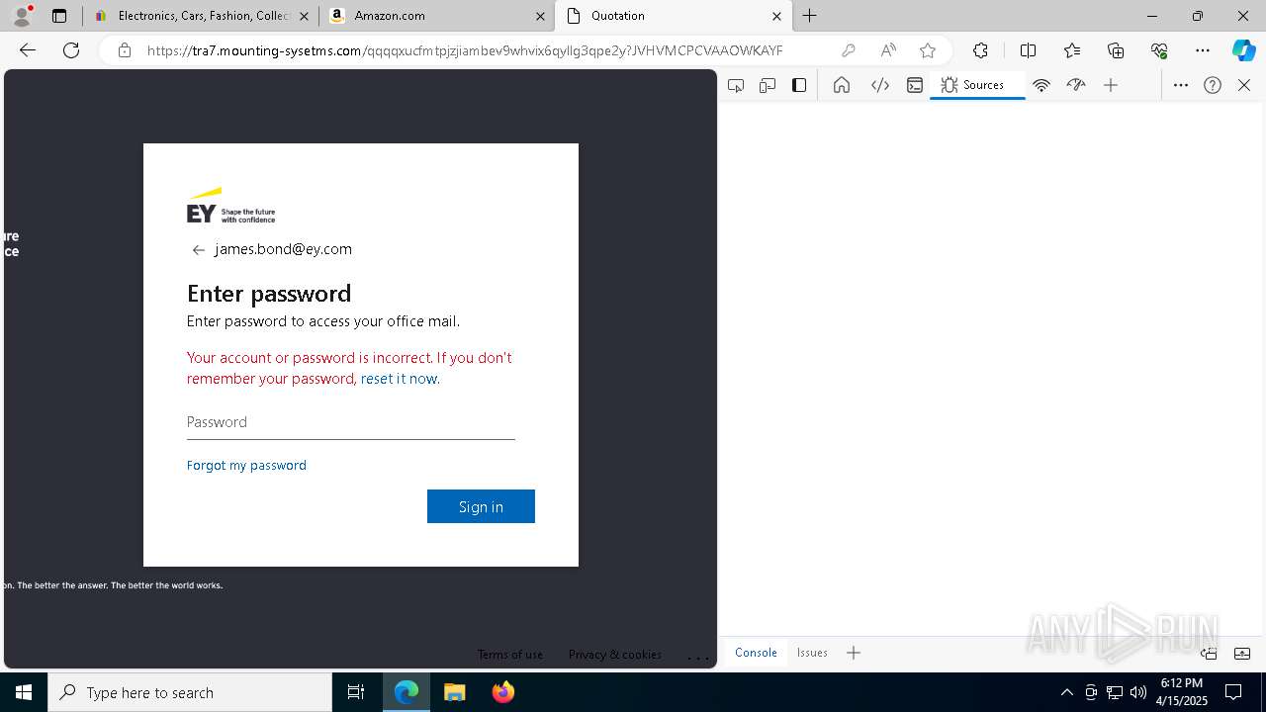The image size is (1266, 712).
Task: Open the Windows Start menu
Action: click(24, 692)
